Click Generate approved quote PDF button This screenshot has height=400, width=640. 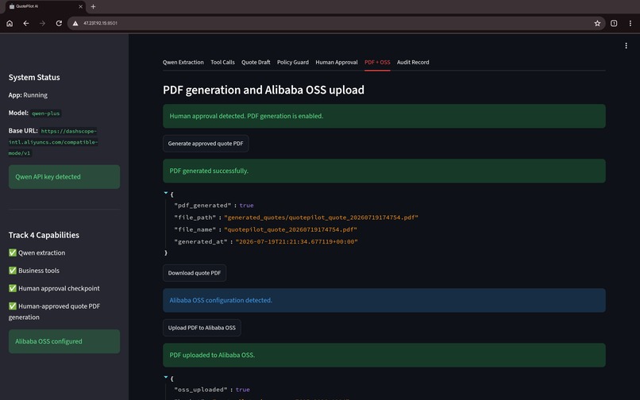(206, 144)
